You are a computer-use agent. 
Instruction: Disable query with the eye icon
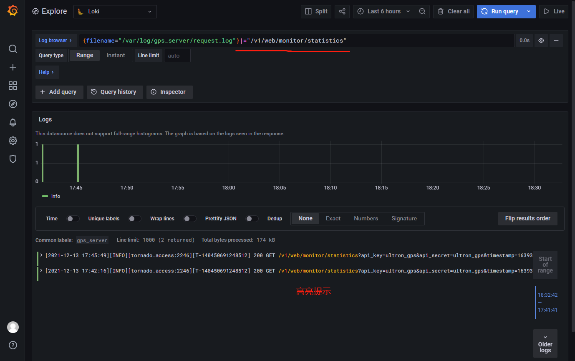pyautogui.click(x=541, y=40)
